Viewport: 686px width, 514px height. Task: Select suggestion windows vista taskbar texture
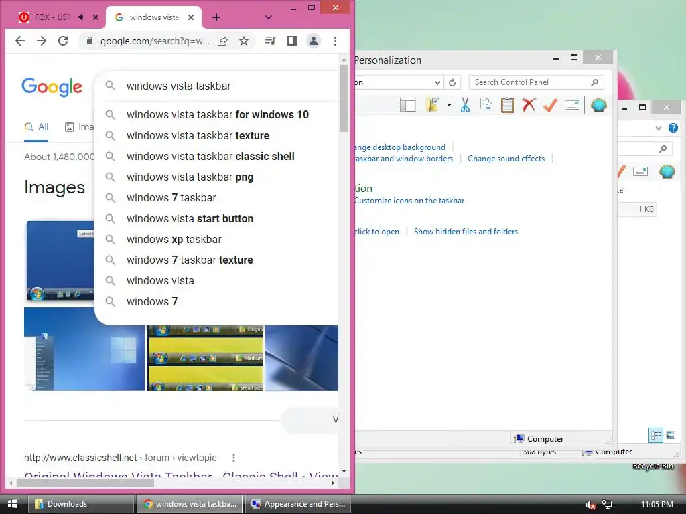(198, 135)
